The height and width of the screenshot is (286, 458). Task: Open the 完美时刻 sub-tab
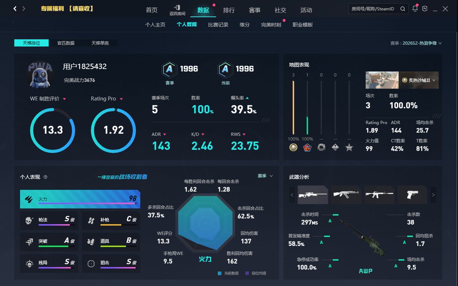pos(271,25)
